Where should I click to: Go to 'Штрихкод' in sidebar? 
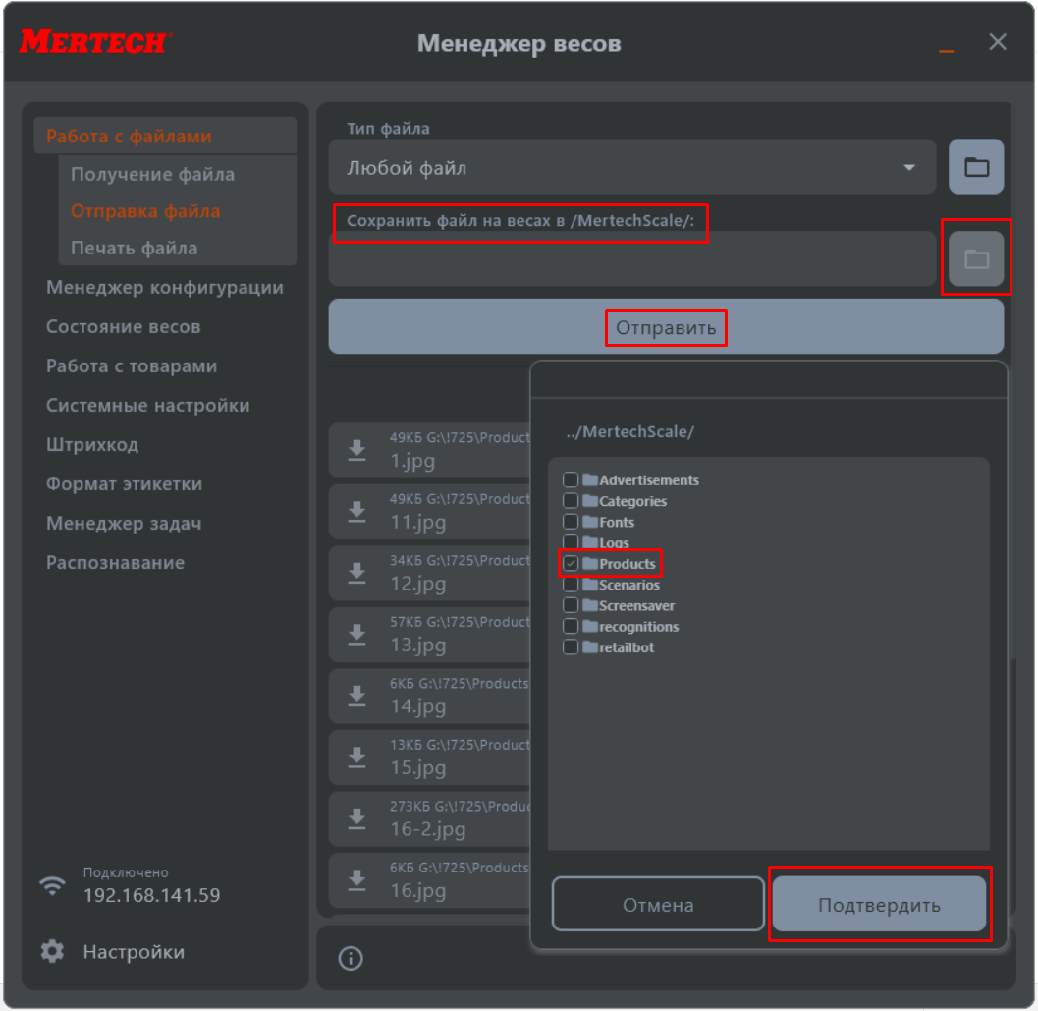point(92,445)
